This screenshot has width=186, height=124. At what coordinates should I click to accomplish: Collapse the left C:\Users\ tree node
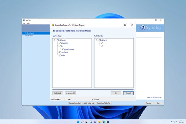coord(54,40)
